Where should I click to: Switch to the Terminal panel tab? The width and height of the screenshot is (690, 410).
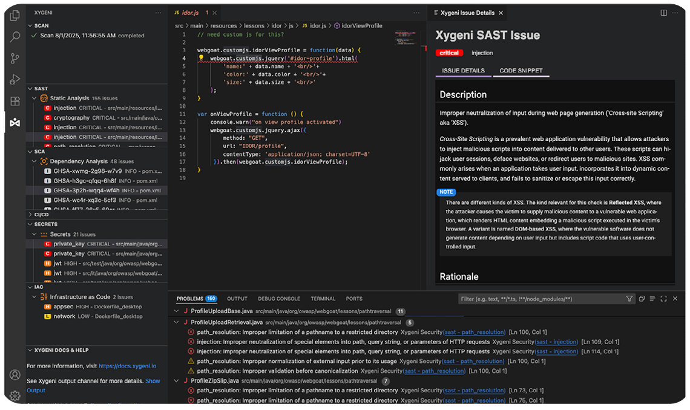(323, 299)
